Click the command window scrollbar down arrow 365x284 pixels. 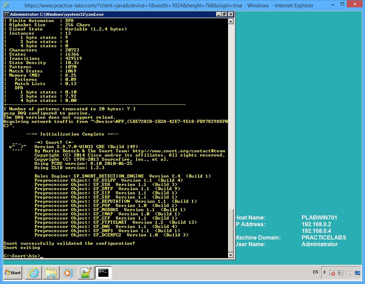(230, 255)
